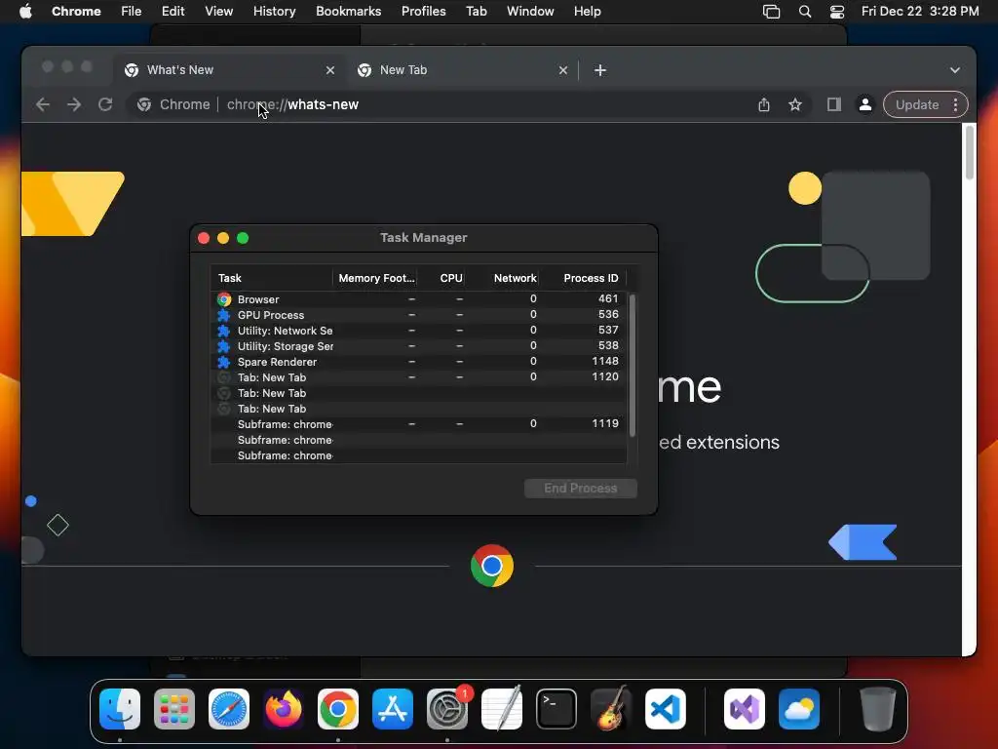Screen dimensions: 998x749
Task: Select the Spare Renderer row
Action: click(x=419, y=362)
